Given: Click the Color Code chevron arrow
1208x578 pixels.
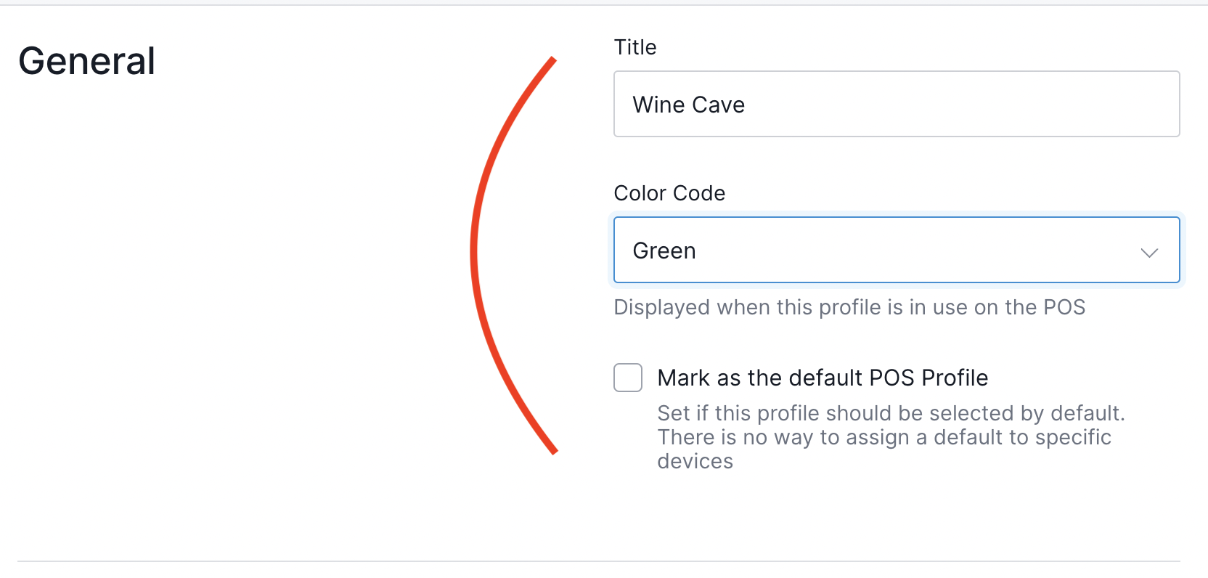Looking at the screenshot, I should (1149, 253).
